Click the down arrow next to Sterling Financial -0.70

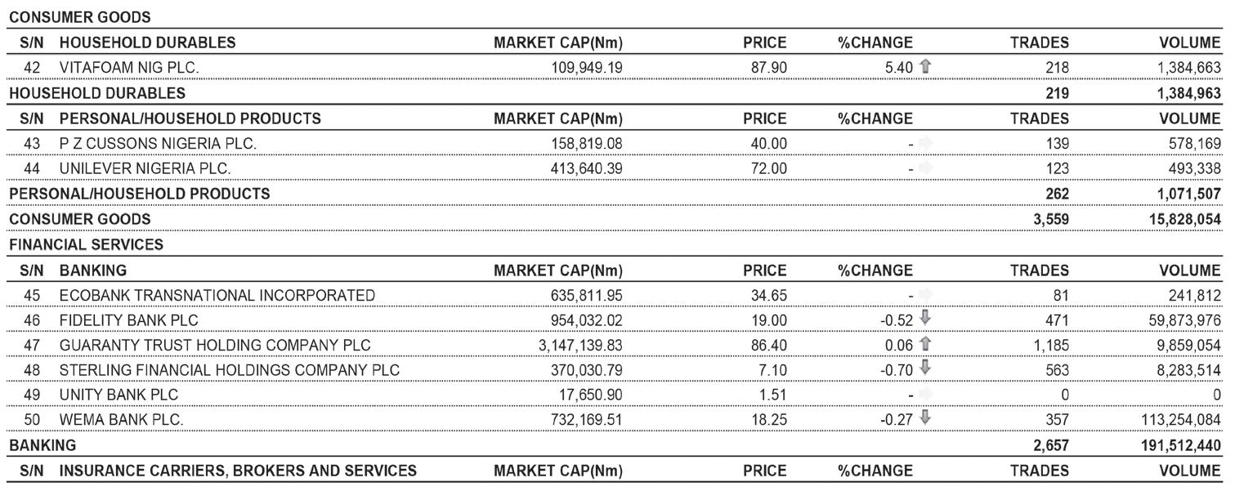[925, 369]
